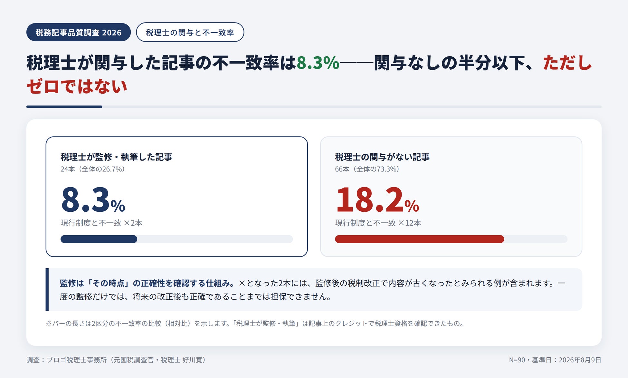Click the large navy 8.3% figure

[93, 200]
